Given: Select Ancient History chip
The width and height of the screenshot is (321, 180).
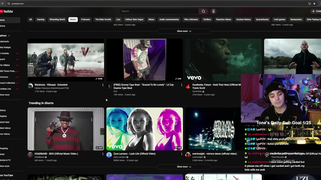Looking at the screenshot, I should [x=243, y=19].
